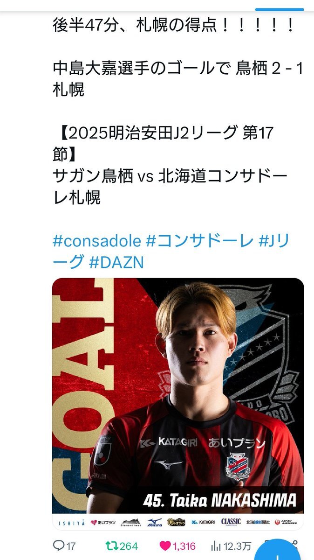Screen dimensions: 314x560
Task: Tap the retweet count 264
Action: (129, 546)
